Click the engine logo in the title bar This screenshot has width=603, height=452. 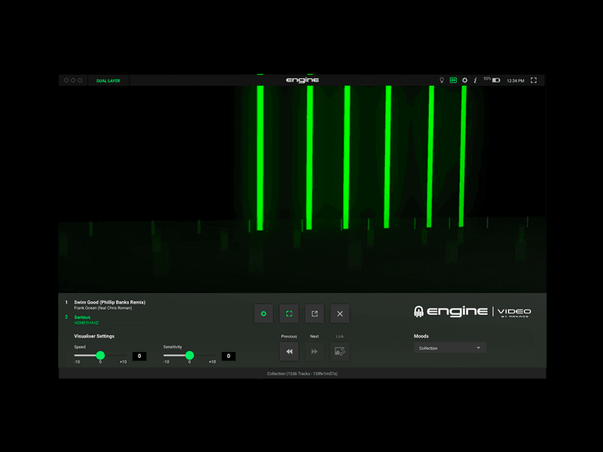coord(301,80)
